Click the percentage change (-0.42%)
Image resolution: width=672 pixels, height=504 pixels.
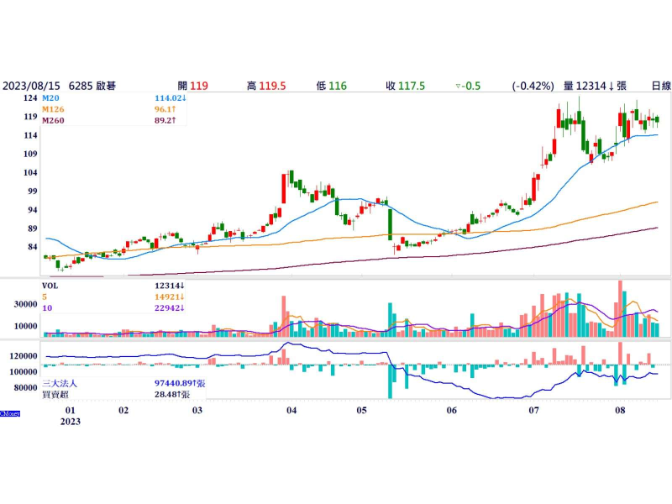533,86
